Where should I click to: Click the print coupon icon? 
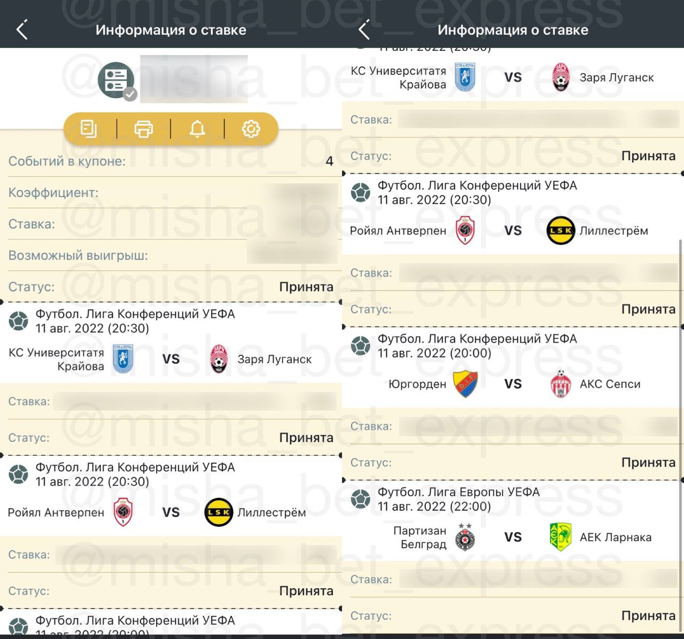pyautogui.click(x=143, y=129)
